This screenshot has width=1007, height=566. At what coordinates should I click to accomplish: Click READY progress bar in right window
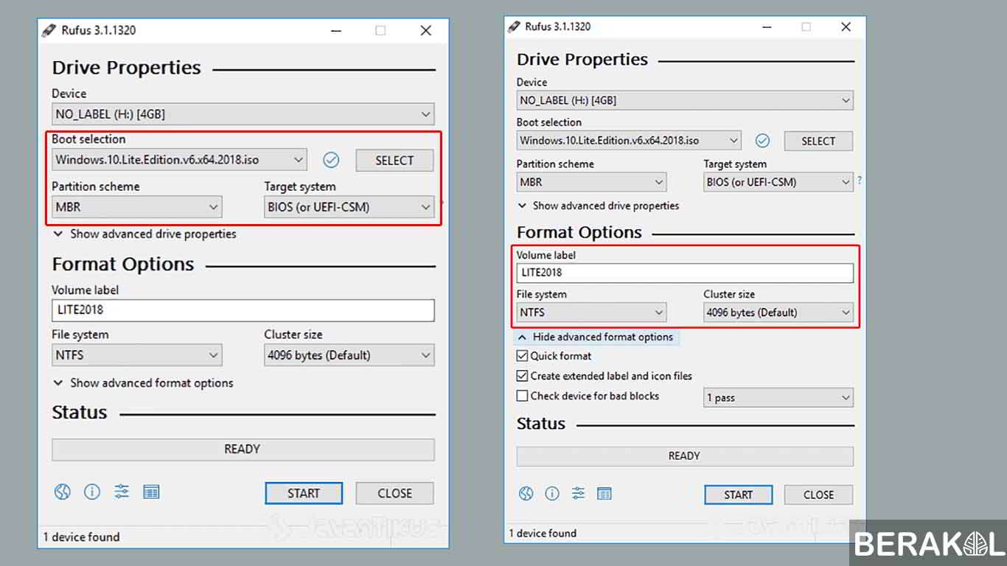[x=685, y=455]
